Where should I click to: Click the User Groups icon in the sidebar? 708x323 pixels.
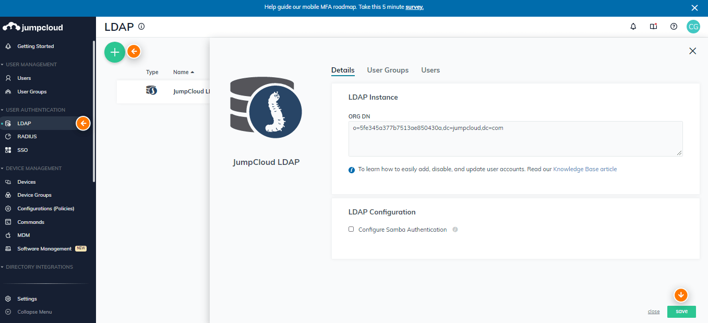[8, 92]
